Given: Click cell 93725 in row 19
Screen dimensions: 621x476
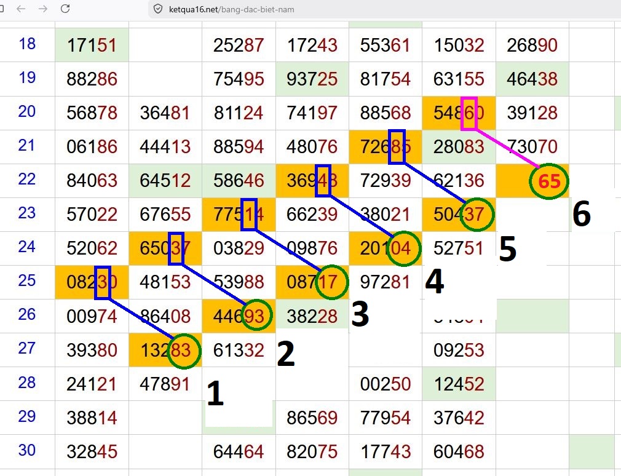Looking at the screenshot, I should [x=312, y=79].
